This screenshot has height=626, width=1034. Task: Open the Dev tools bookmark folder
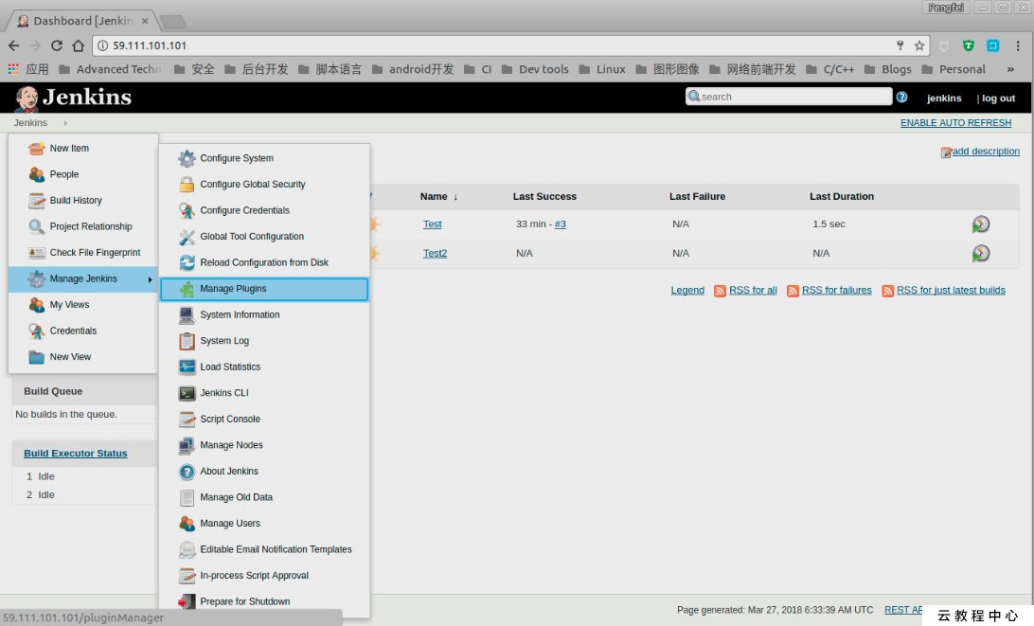(536, 69)
